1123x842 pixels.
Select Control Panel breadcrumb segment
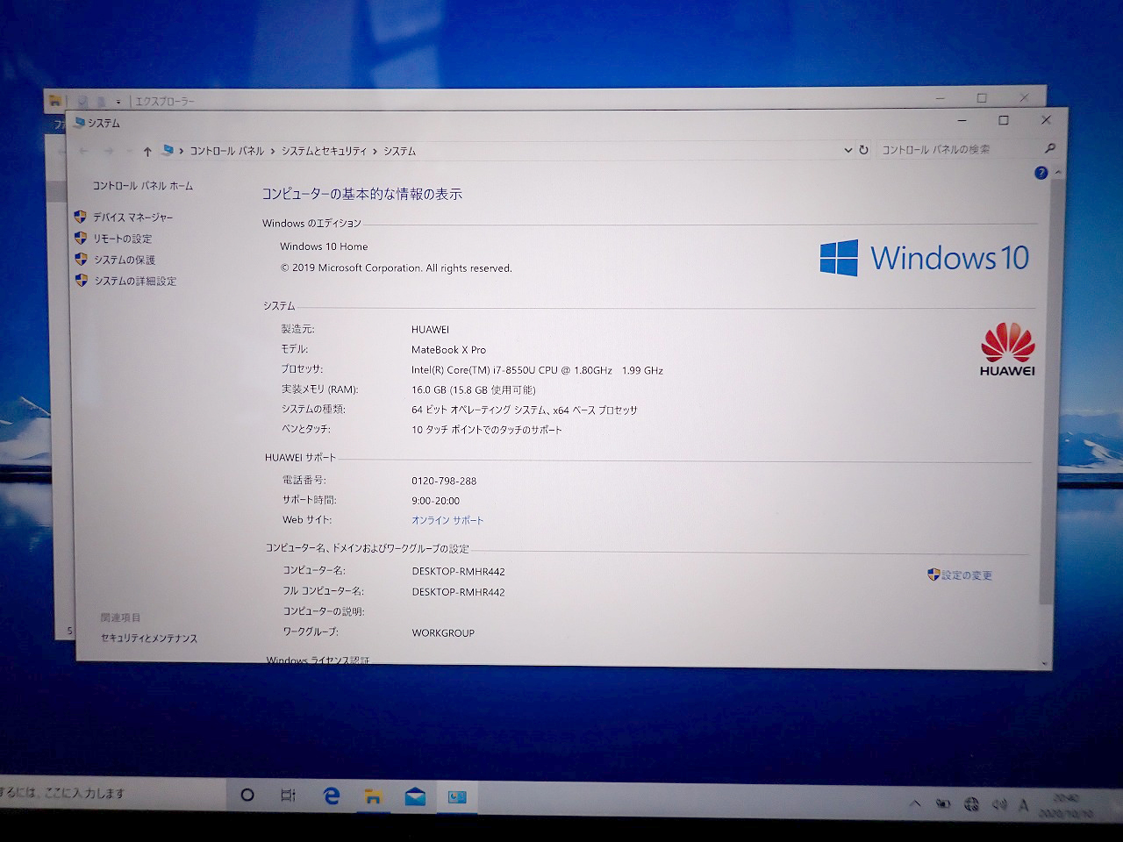tap(226, 151)
